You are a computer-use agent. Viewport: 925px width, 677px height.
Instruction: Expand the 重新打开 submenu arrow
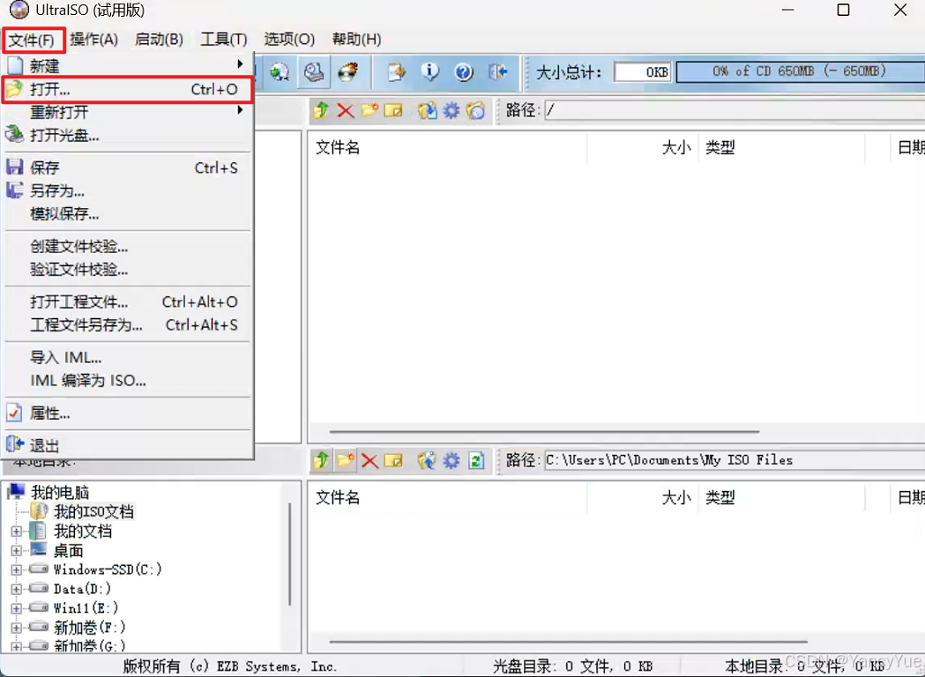[x=240, y=110]
